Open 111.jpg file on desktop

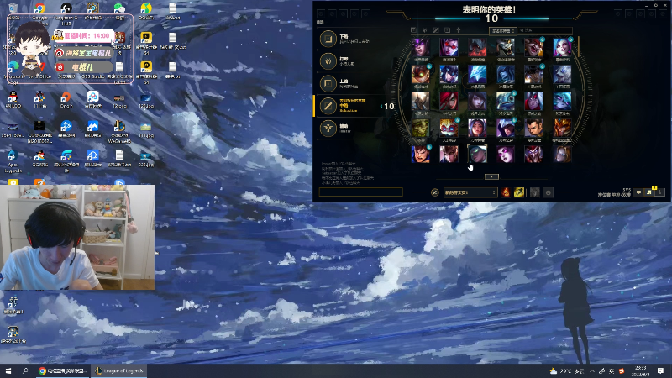coord(145,130)
